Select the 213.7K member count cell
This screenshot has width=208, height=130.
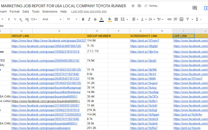coord(97,51)
